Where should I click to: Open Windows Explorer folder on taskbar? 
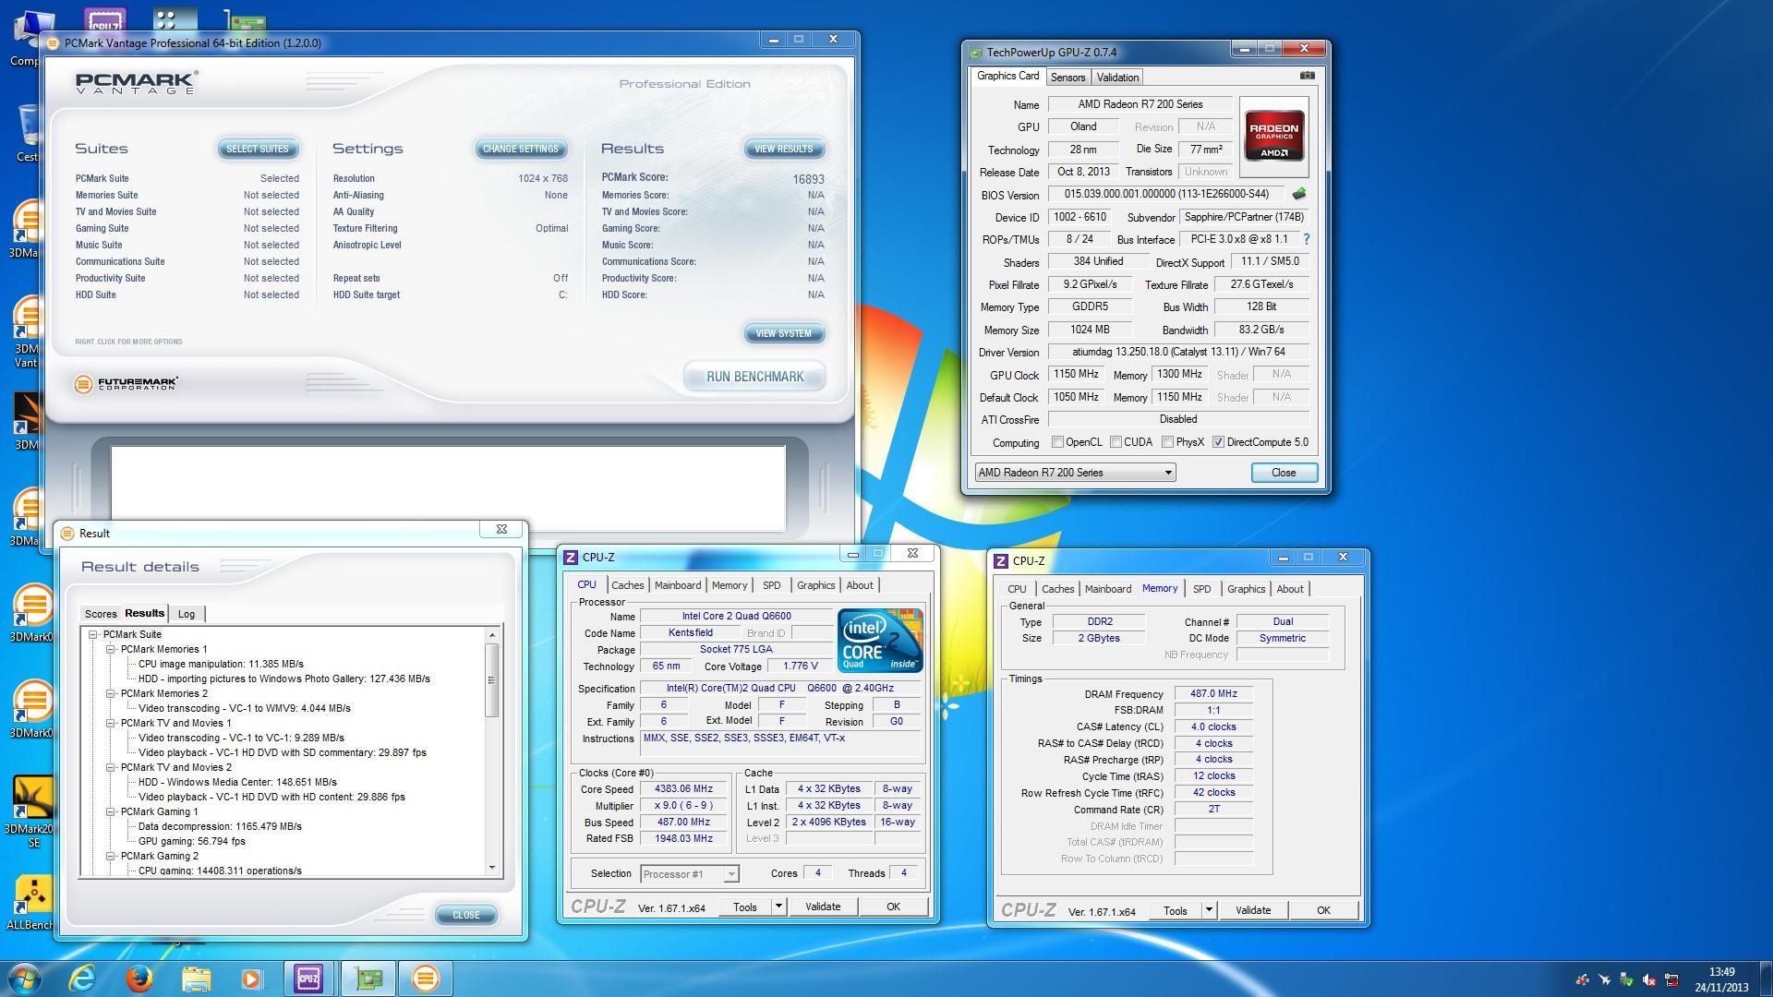[196, 978]
